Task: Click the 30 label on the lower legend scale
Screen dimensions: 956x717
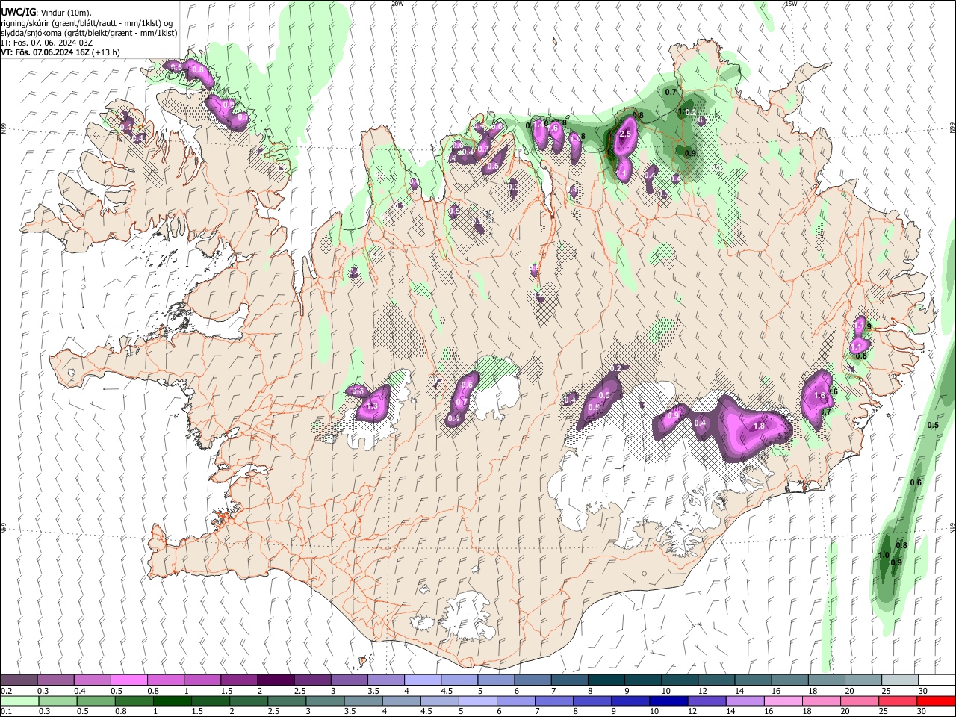Action: coord(922,711)
